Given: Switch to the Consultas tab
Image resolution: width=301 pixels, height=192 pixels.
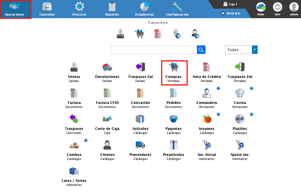Looking at the screenshot, I should coord(47,9).
